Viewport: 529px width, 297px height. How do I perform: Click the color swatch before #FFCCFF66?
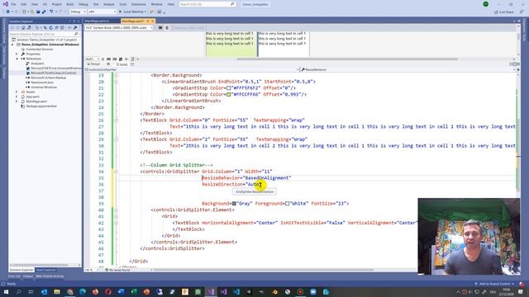228,94
